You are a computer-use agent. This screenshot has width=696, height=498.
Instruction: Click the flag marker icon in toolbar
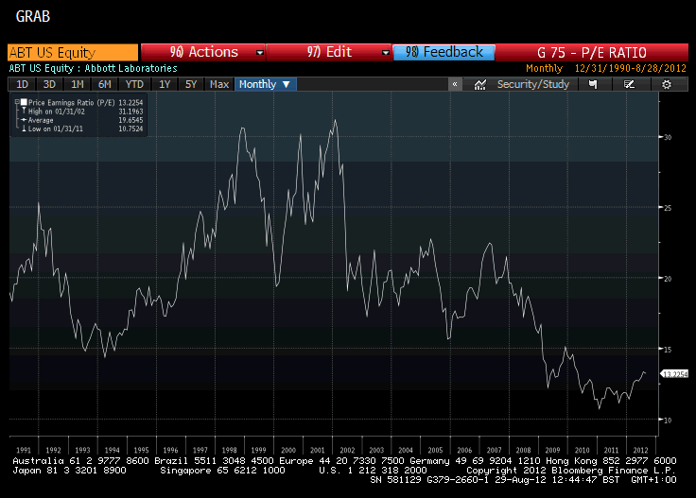[x=593, y=84]
